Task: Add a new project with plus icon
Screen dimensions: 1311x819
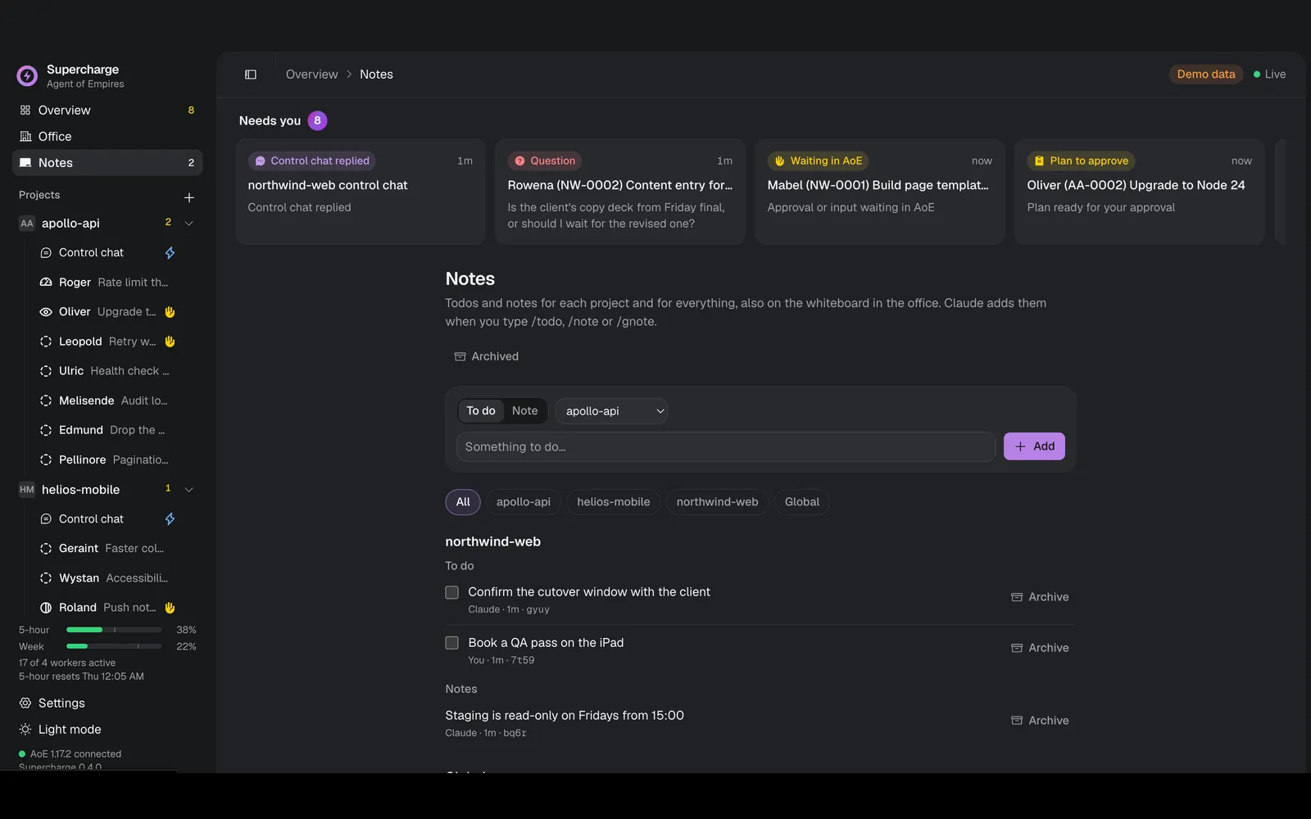Action: 189,197
